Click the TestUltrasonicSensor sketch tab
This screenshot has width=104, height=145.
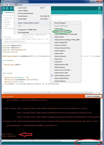coord(8,12)
